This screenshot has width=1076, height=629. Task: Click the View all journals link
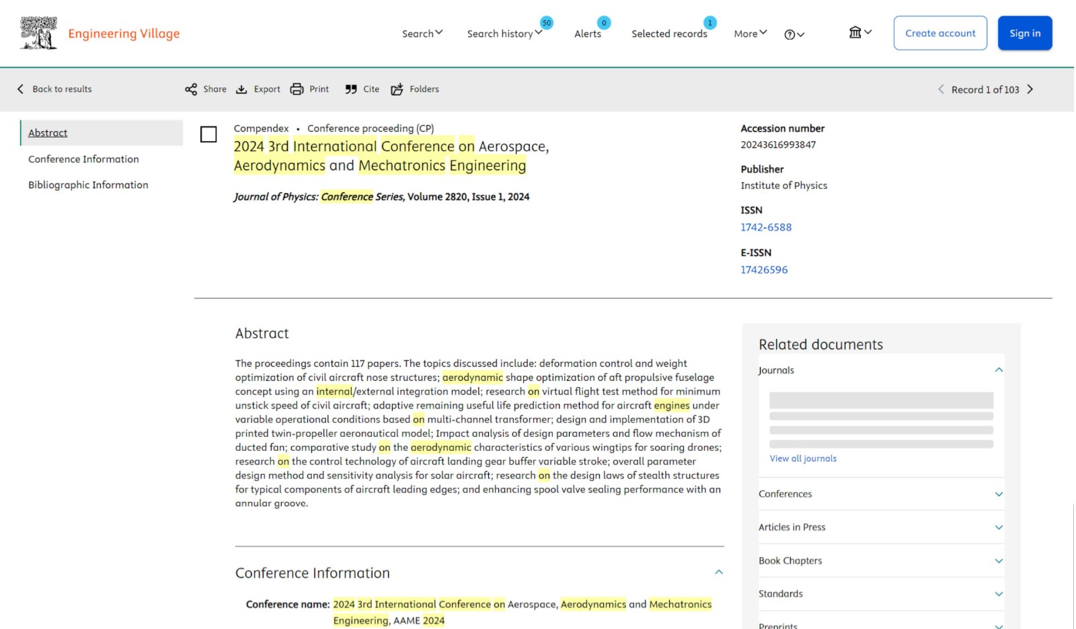[x=803, y=458]
